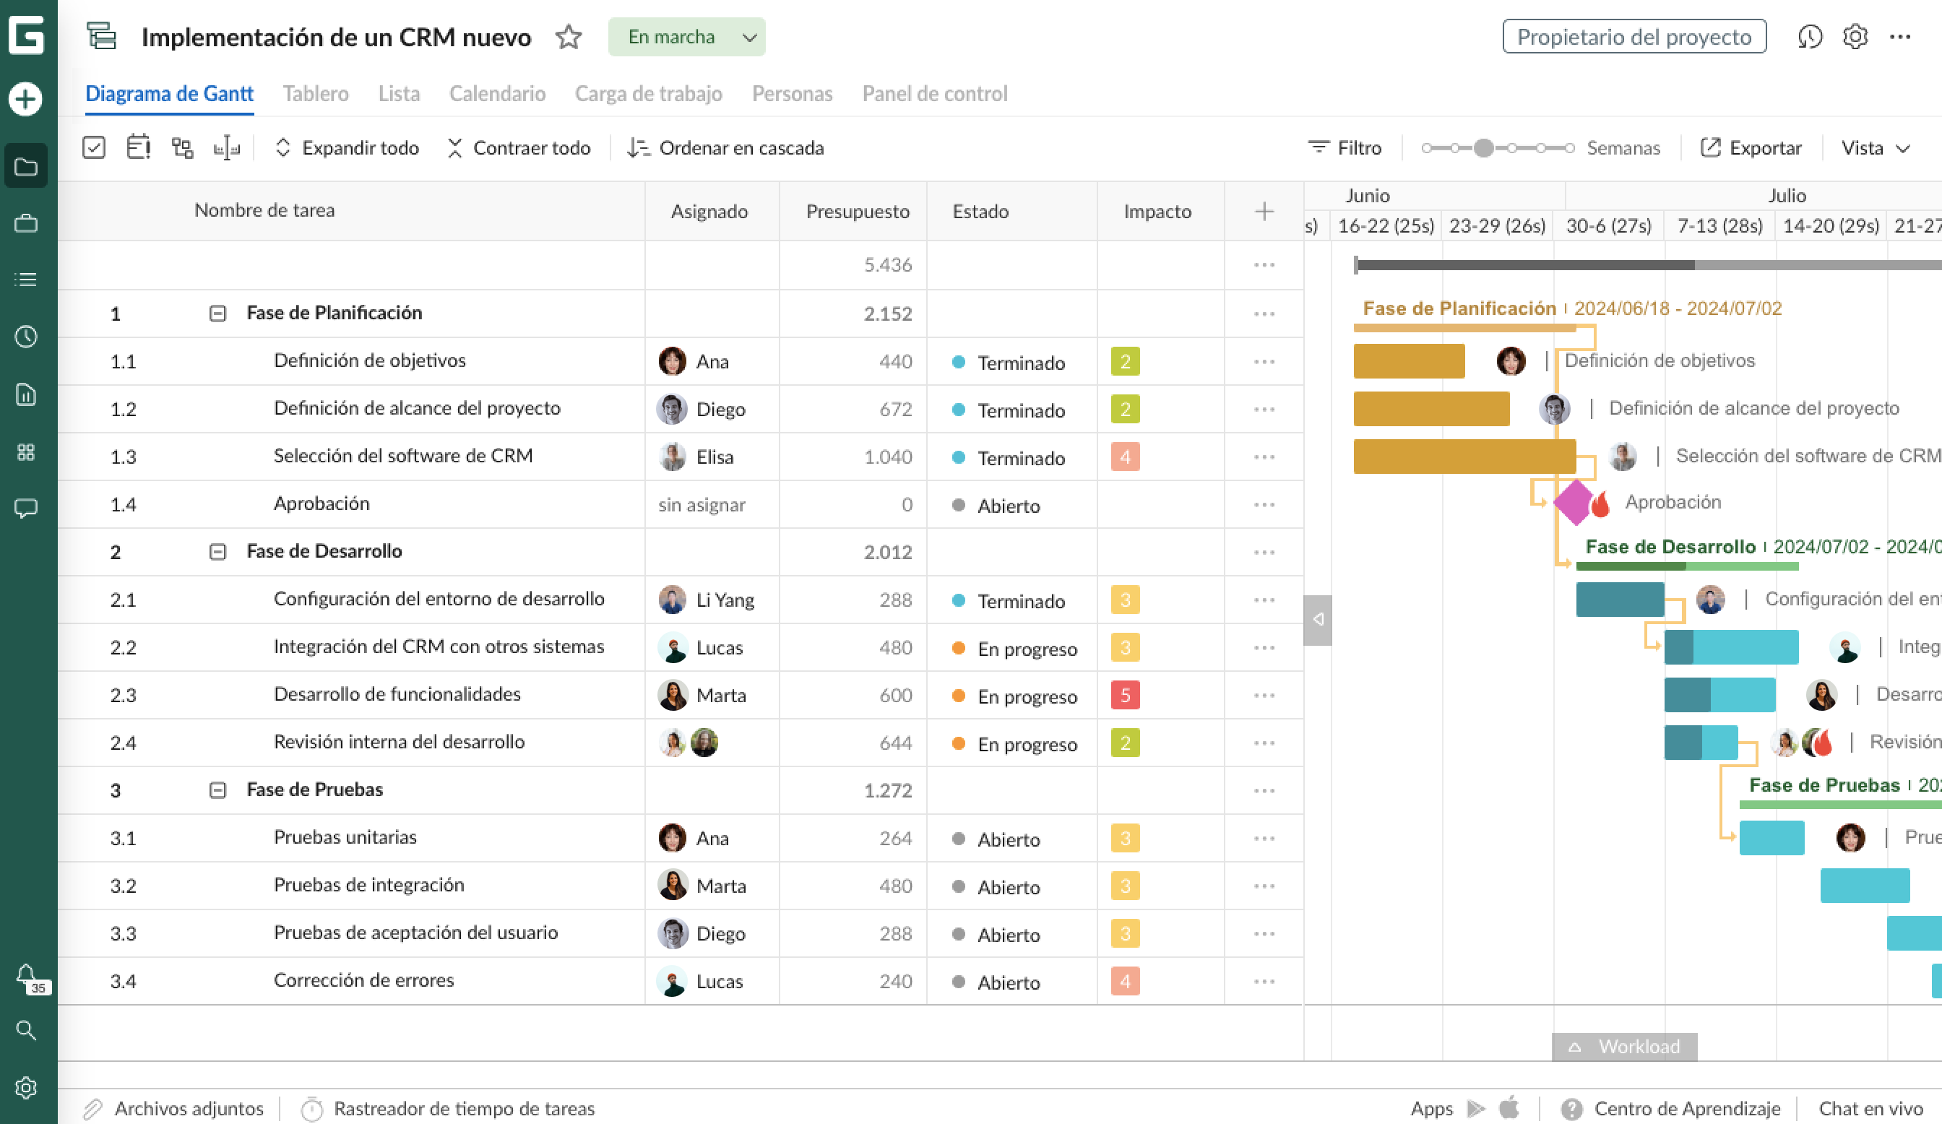Viewport: 1942px width, 1124px height.
Task: Click the Workload panel toggle
Action: coord(1623,1047)
